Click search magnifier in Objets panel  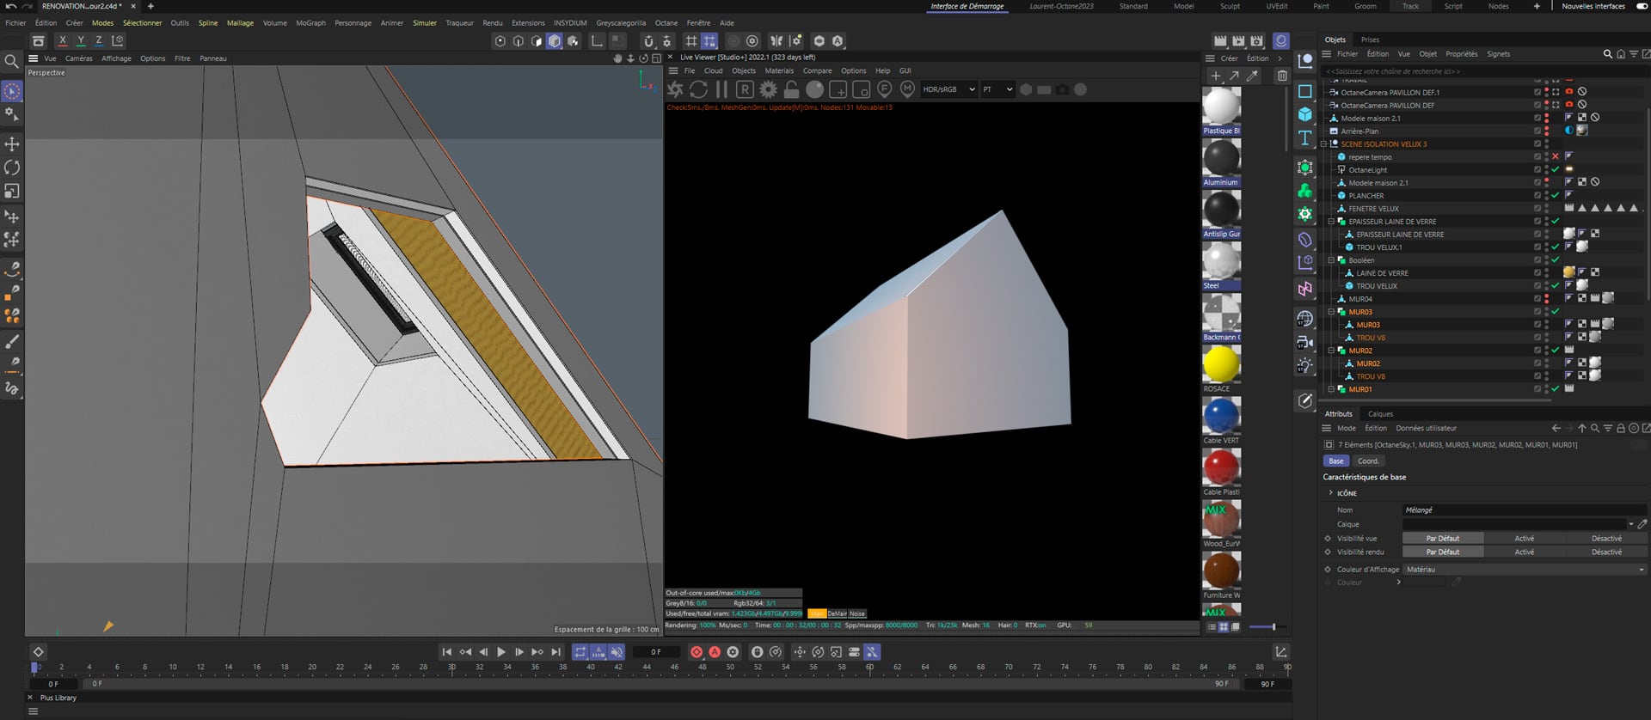tap(1607, 54)
